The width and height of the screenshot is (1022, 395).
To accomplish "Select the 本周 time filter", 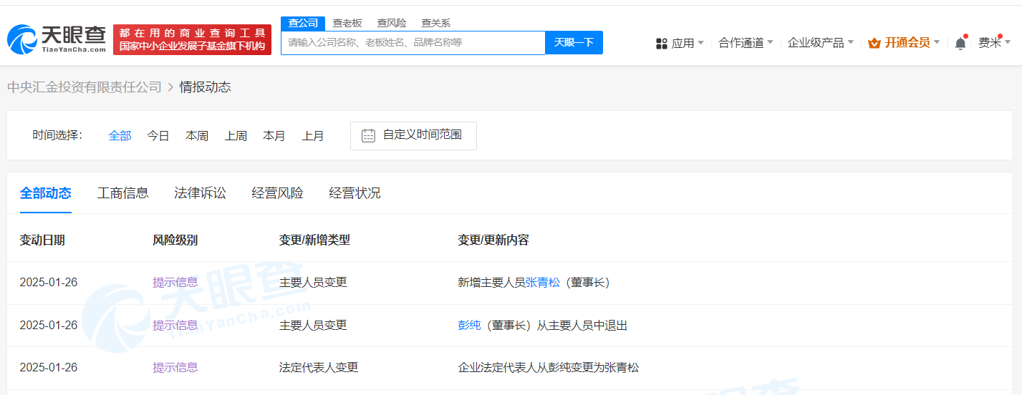I will pos(197,136).
